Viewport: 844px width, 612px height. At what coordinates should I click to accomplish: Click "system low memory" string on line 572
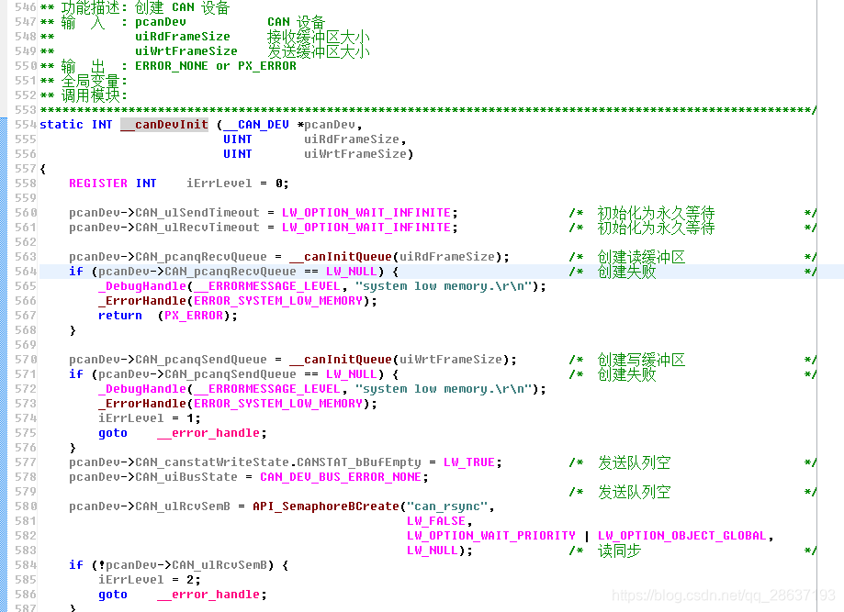[x=443, y=389]
